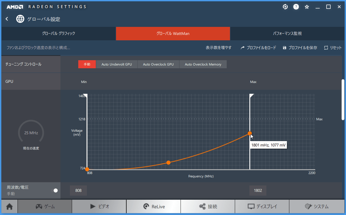Open the ビデオ tab
The height and width of the screenshot is (215, 346).
pos(99,206)
